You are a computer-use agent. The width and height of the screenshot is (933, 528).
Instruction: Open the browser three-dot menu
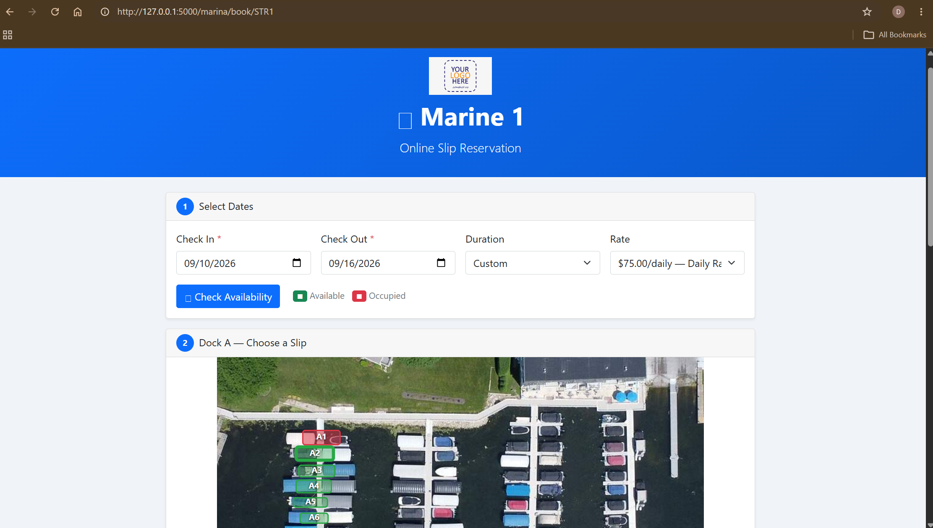coord(921,12)
